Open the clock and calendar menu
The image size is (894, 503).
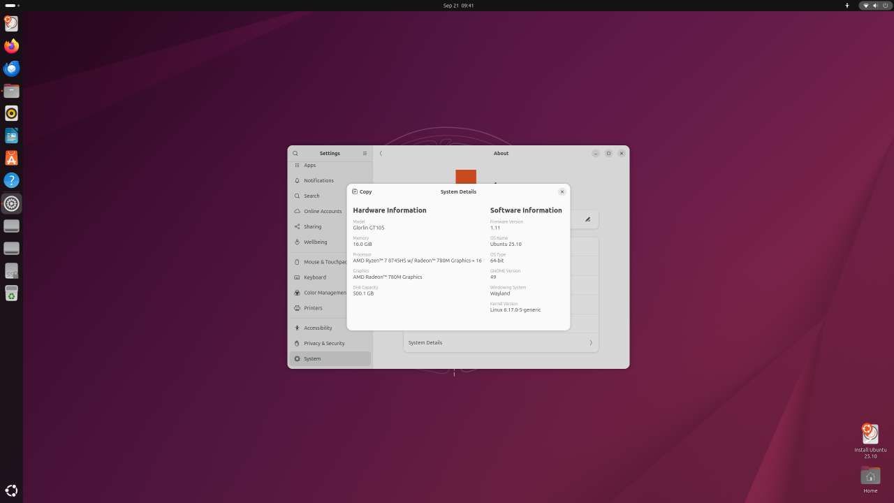(x=458, y=5)
